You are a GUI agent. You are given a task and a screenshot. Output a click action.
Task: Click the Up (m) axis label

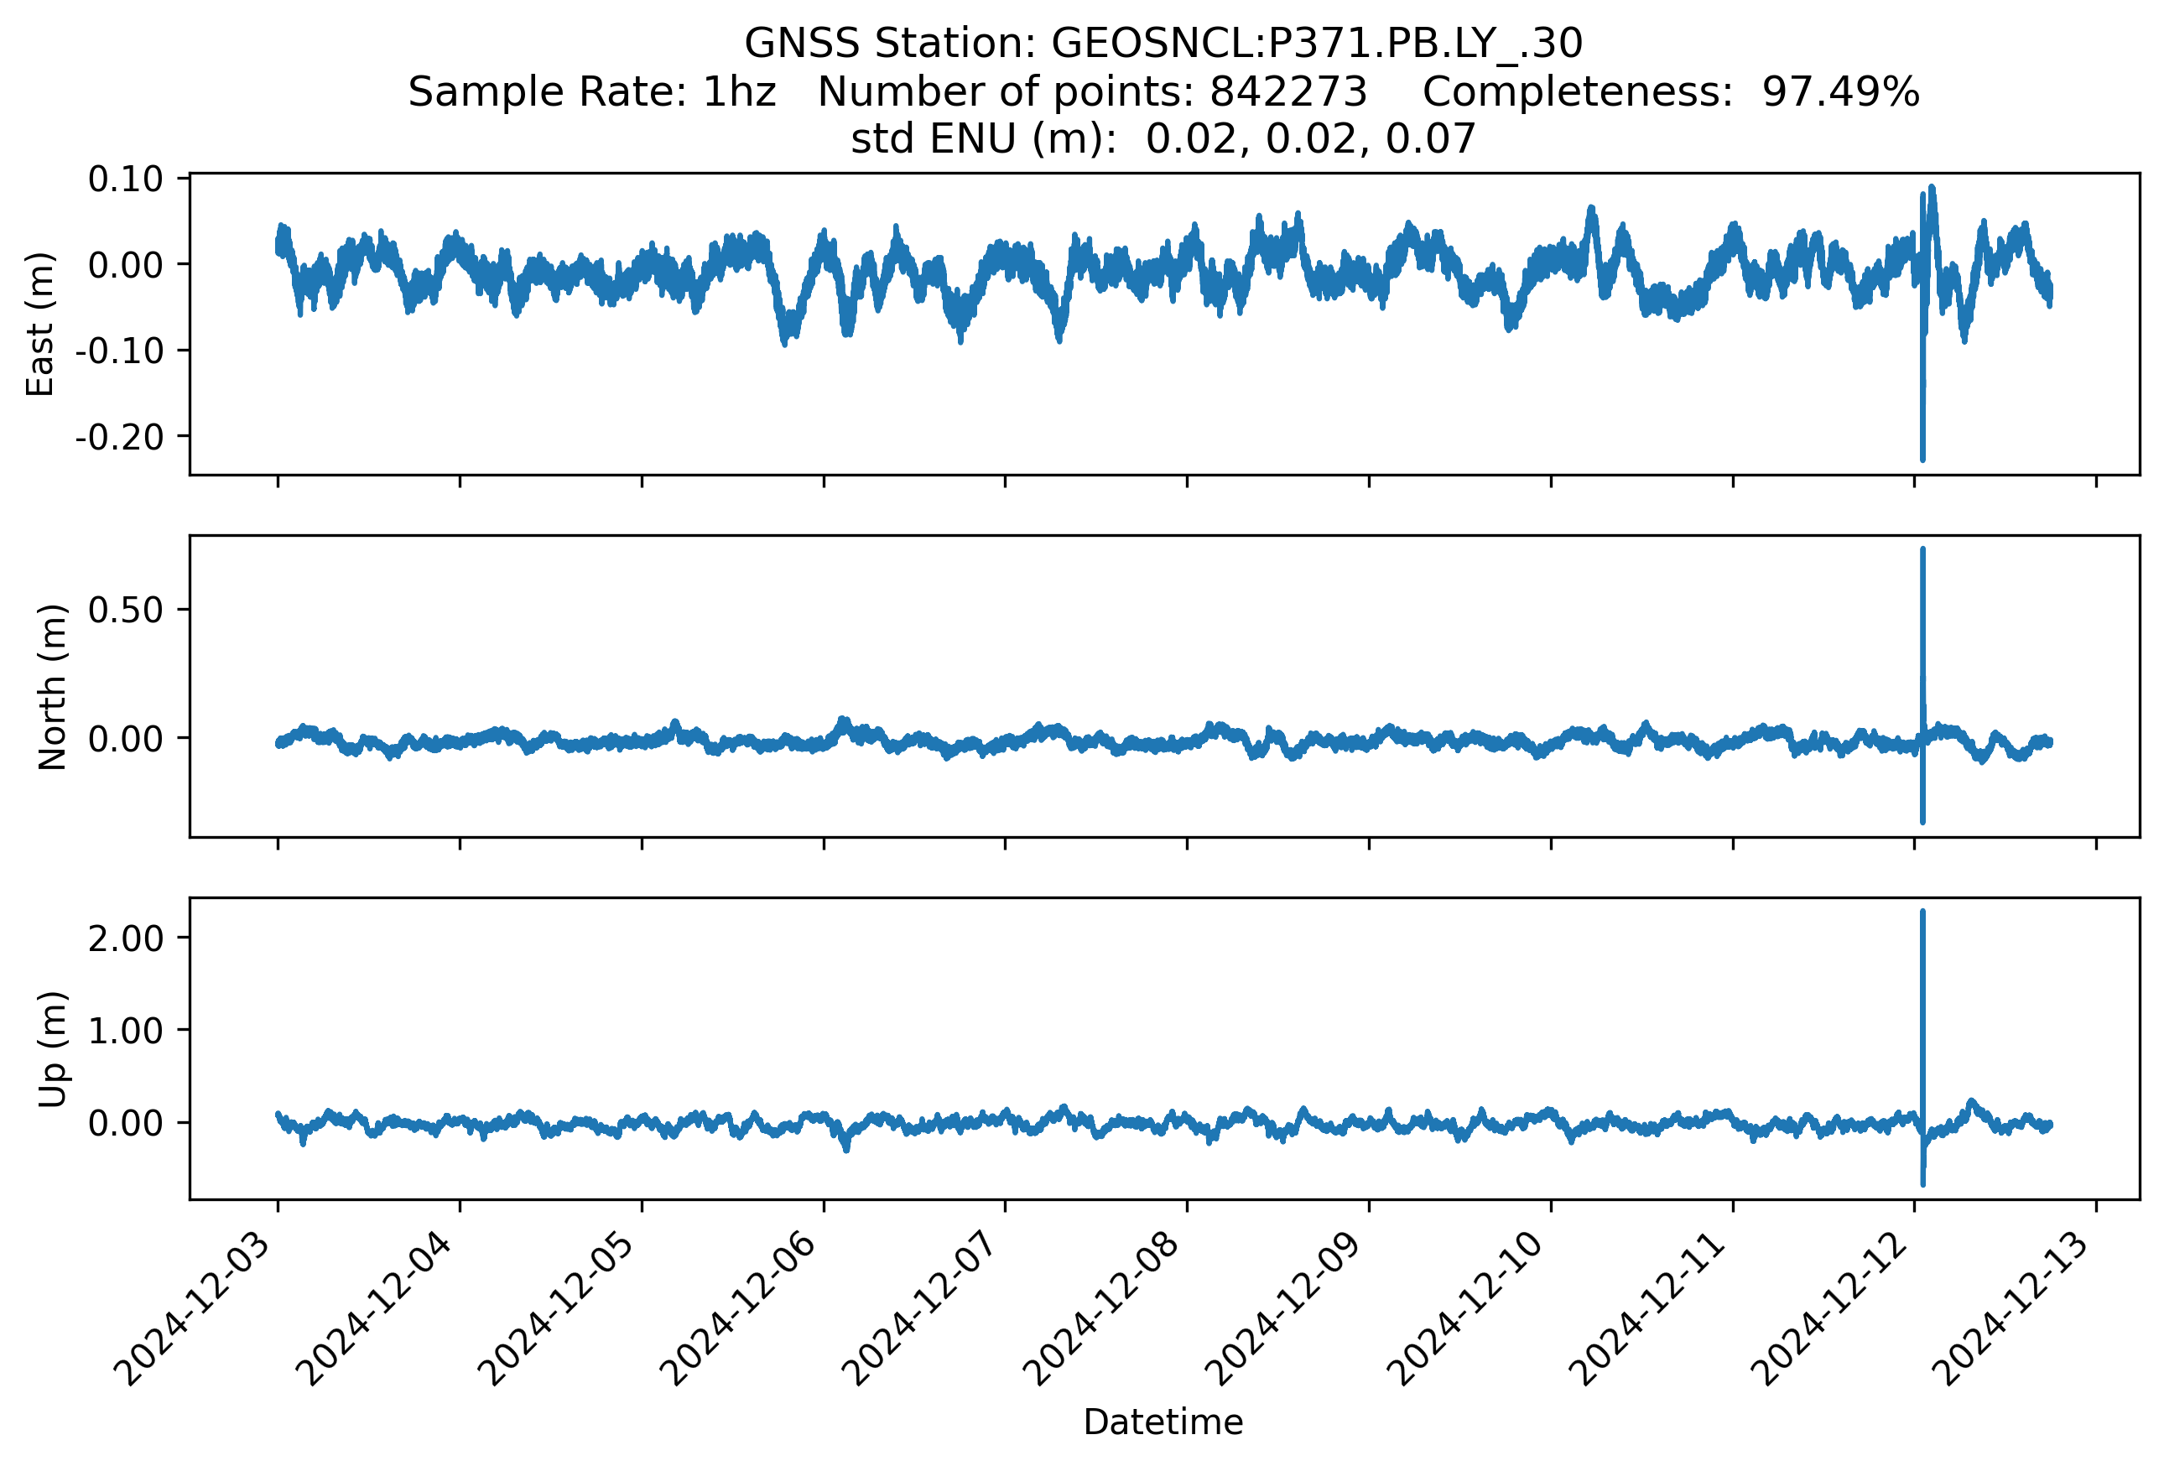pyautogui.click(x=52, y=1049)
